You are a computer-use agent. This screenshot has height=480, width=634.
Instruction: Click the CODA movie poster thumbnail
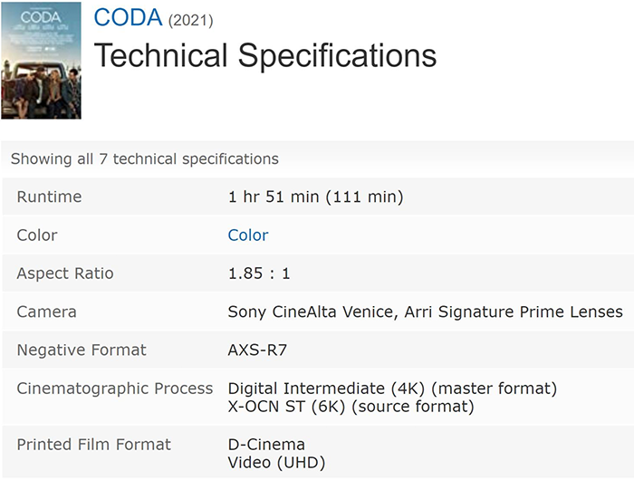click(x=42, y=61)
